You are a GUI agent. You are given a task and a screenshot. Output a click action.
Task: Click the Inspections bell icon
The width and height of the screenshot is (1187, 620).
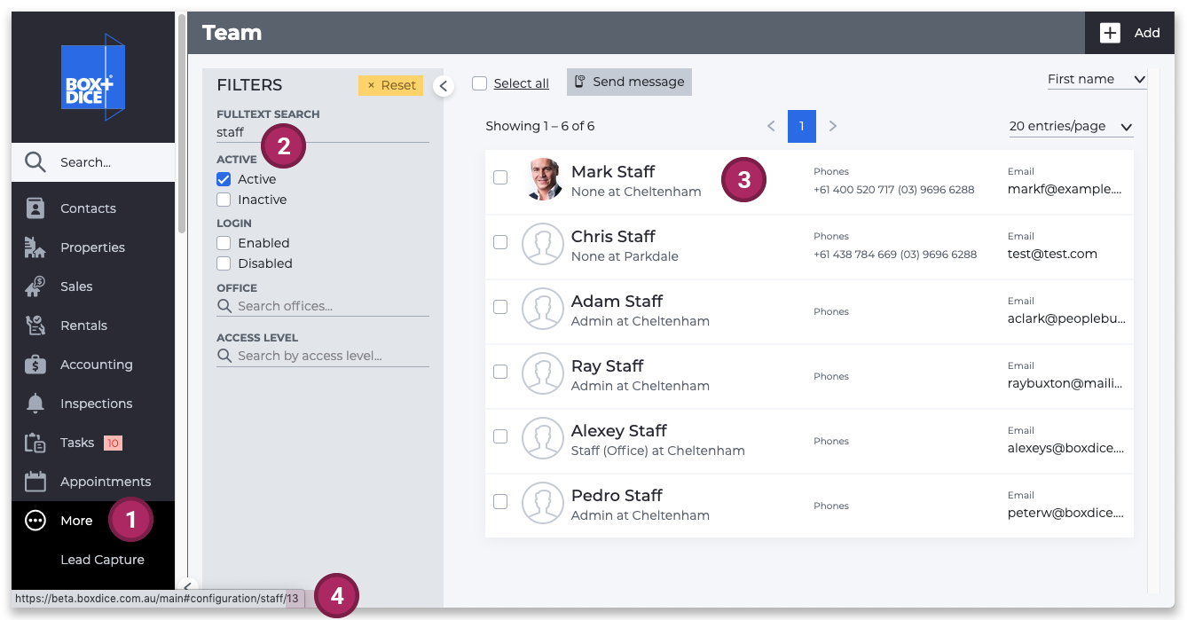click(x=35, y=404)
